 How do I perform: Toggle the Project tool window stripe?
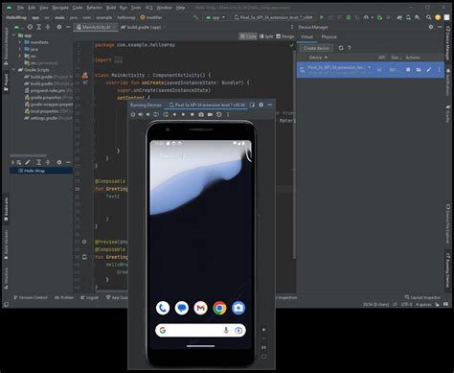coord(6,82)
